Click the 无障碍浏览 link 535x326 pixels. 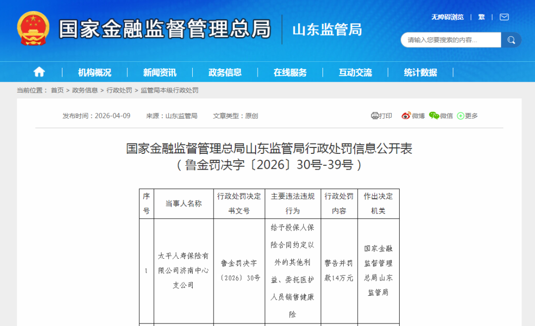click(x=447, y=17)
